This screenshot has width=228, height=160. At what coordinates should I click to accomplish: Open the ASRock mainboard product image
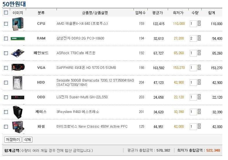[18, 53]
